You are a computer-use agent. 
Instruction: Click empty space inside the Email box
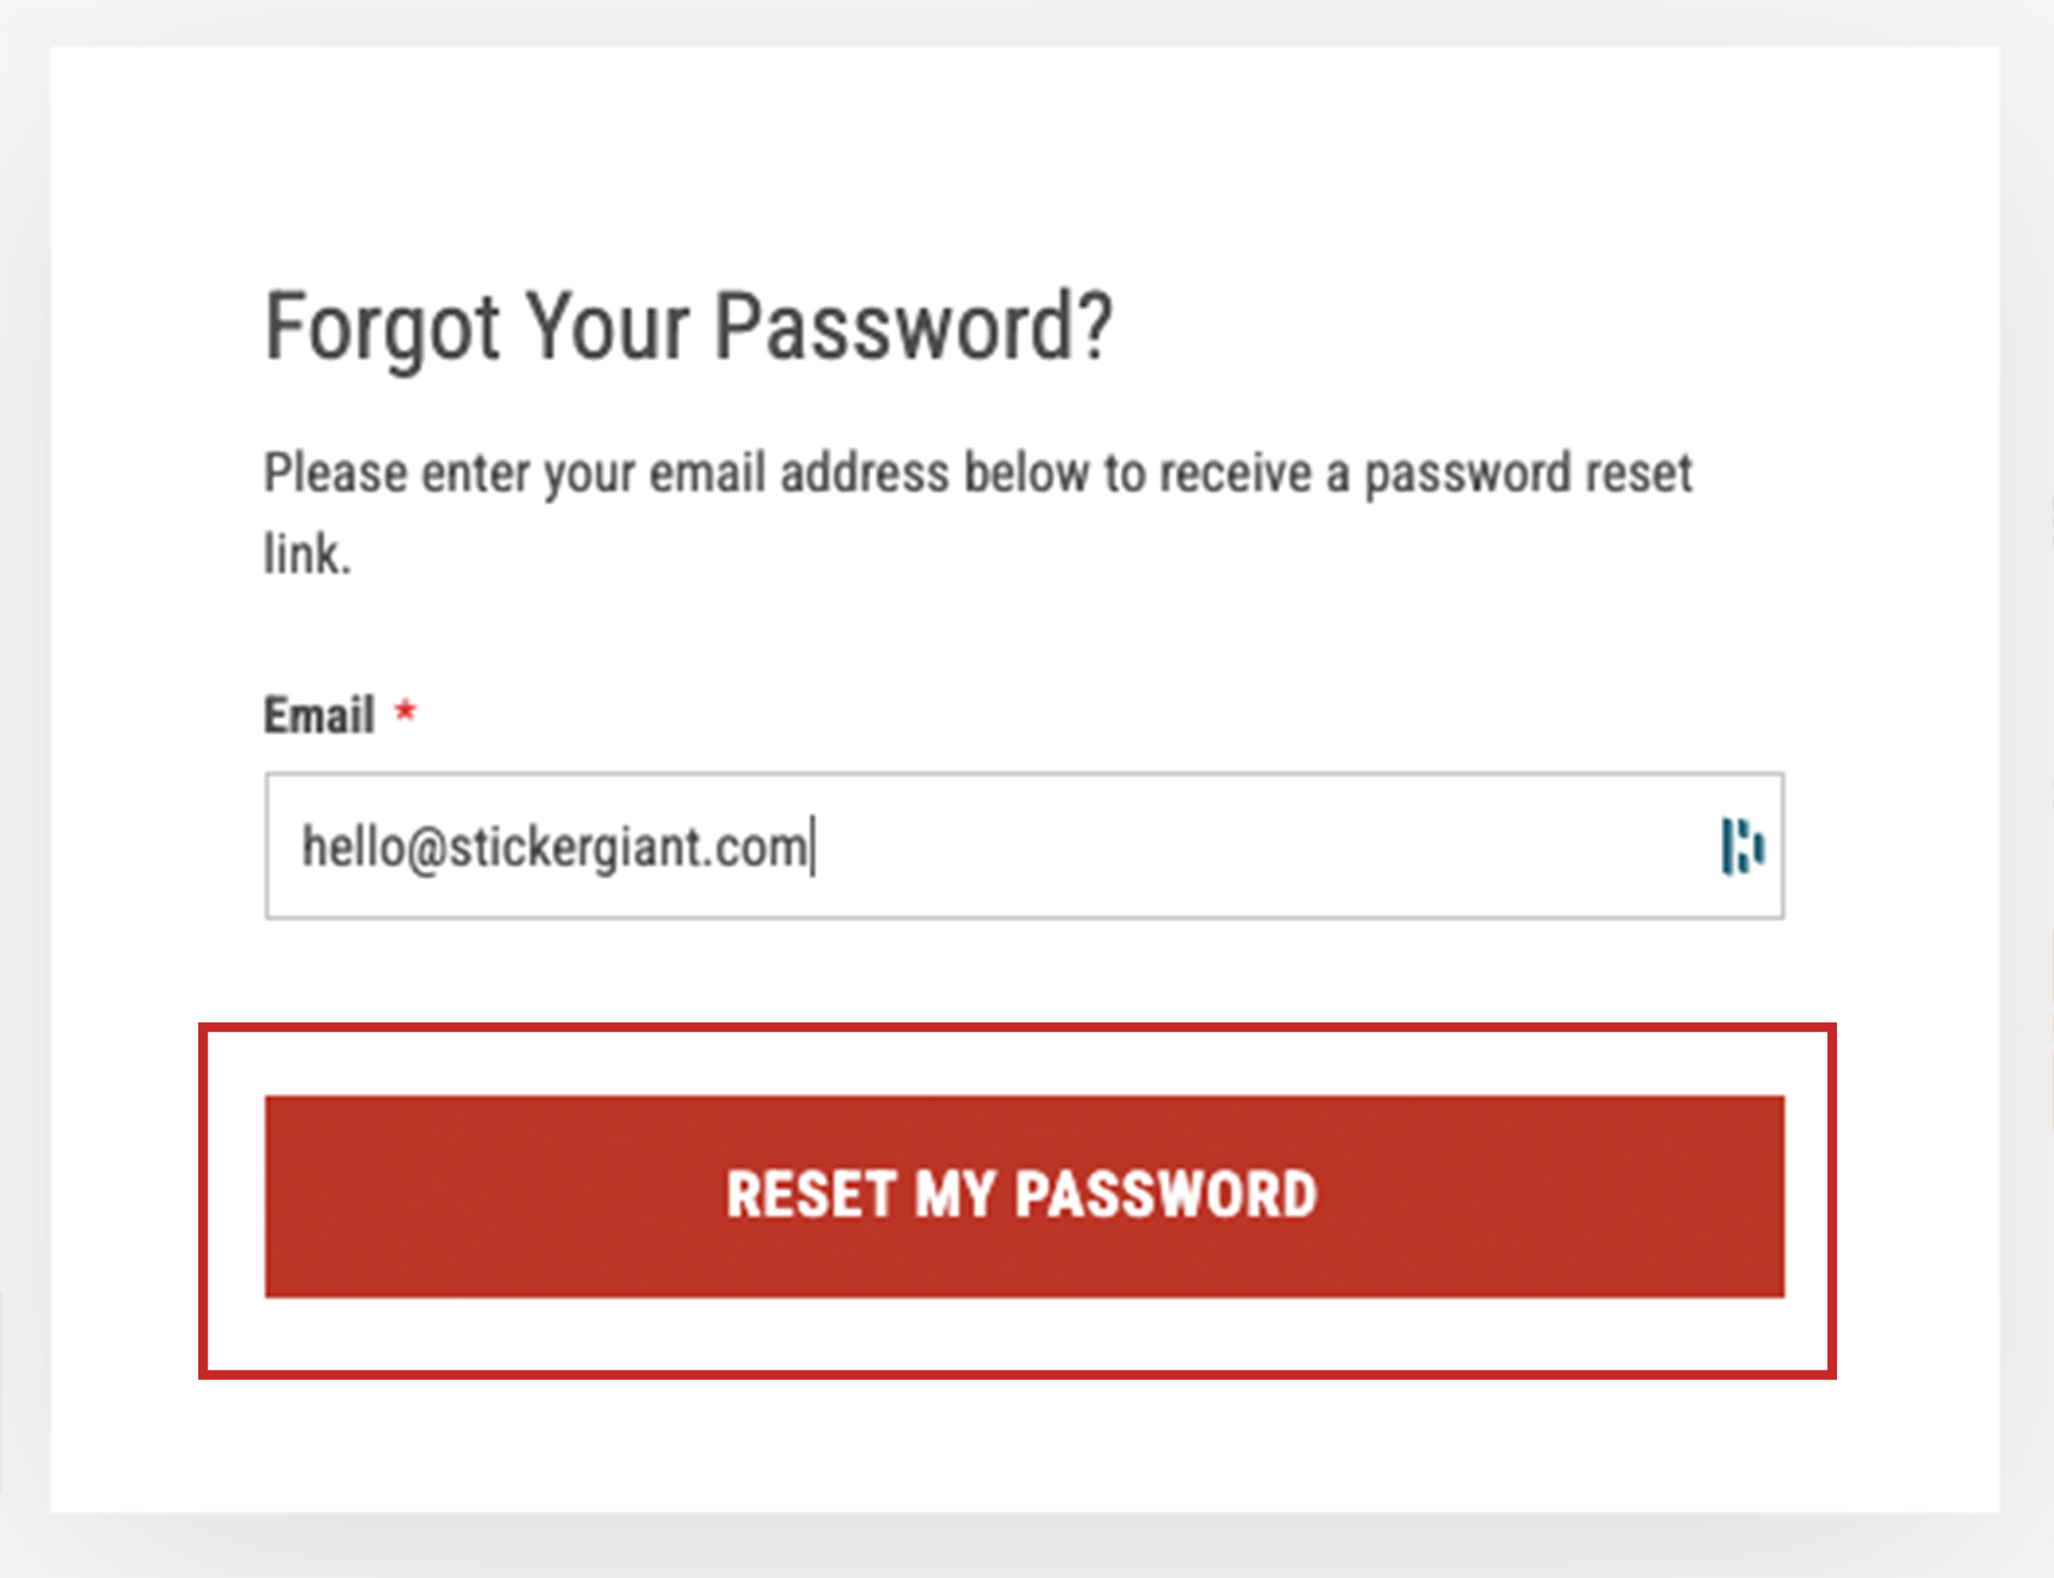[x=1259, y=846]
